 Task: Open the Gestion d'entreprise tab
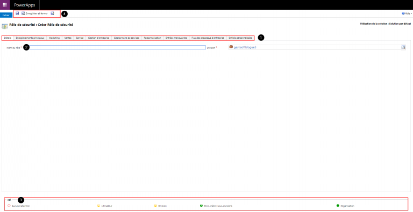[98, 38]
